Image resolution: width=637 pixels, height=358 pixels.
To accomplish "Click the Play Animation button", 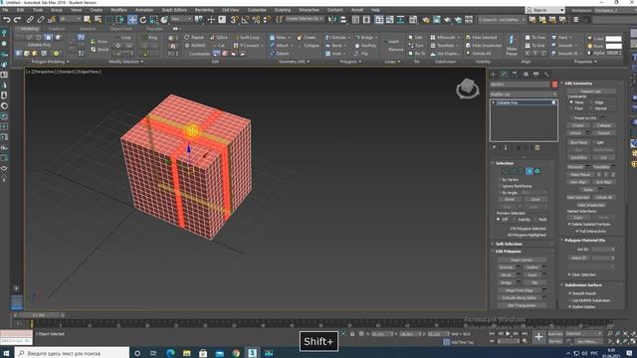I will pos(508,334).
